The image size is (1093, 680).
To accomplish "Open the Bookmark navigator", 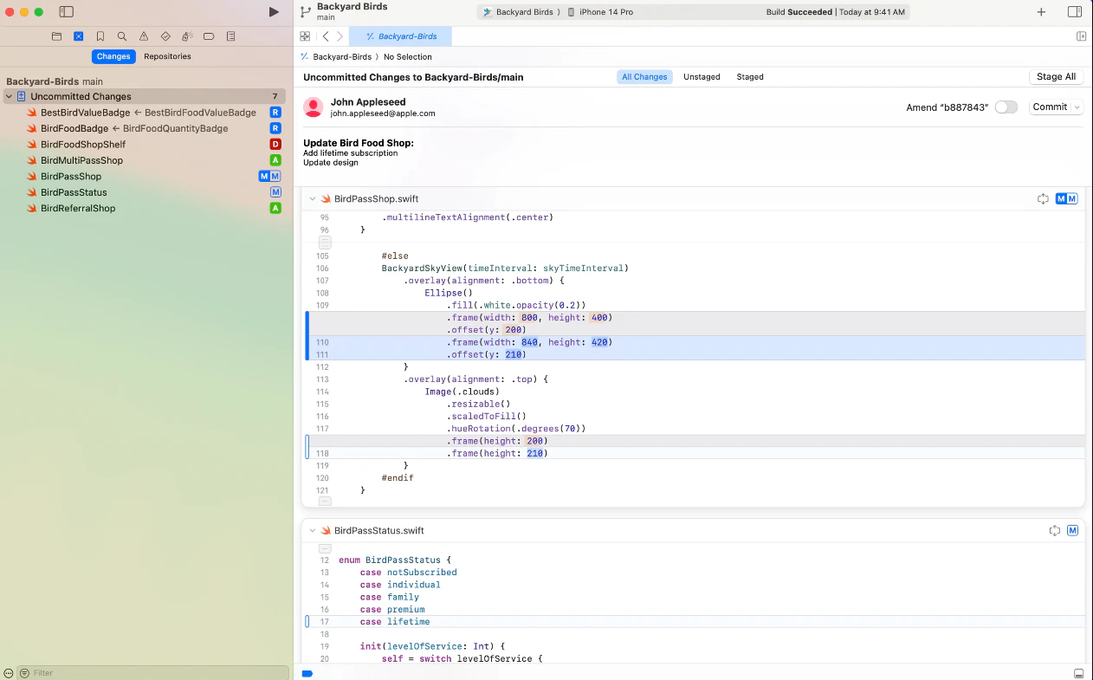I will pyautogui.click(x=100, y=36).
